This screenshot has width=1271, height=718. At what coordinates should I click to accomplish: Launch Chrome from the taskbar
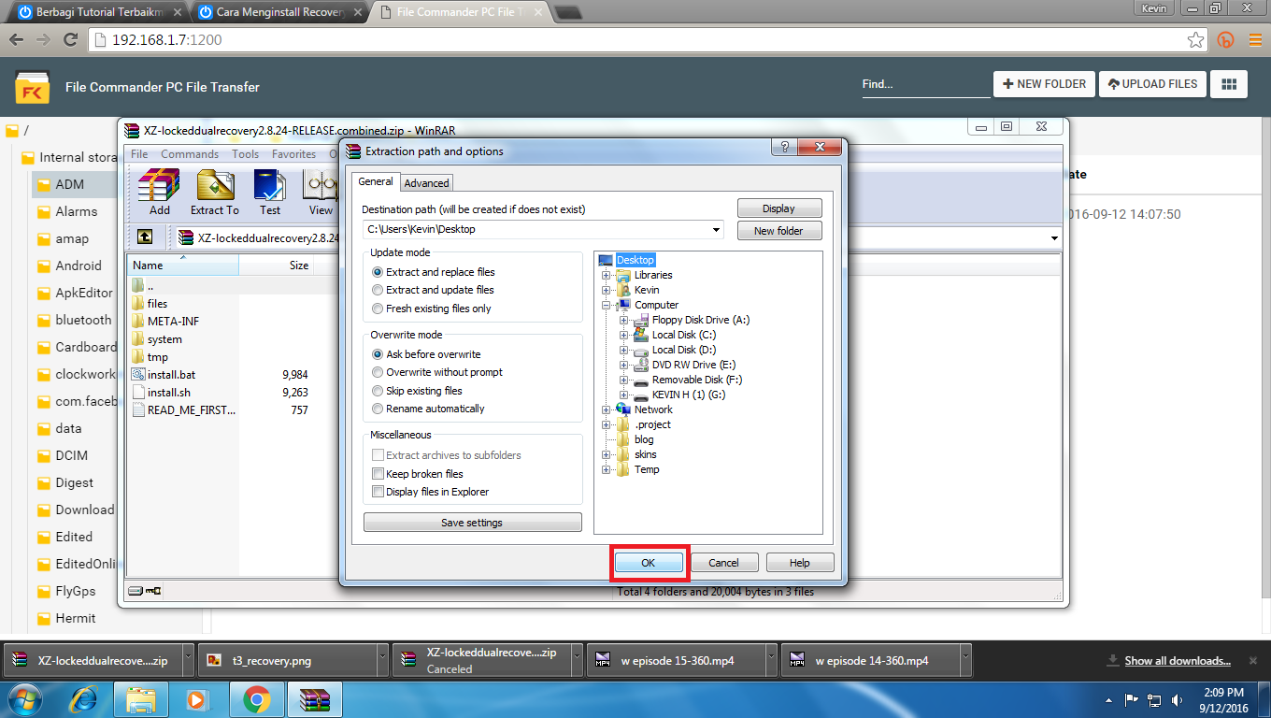pyautogui.click(x=255, y=698)
